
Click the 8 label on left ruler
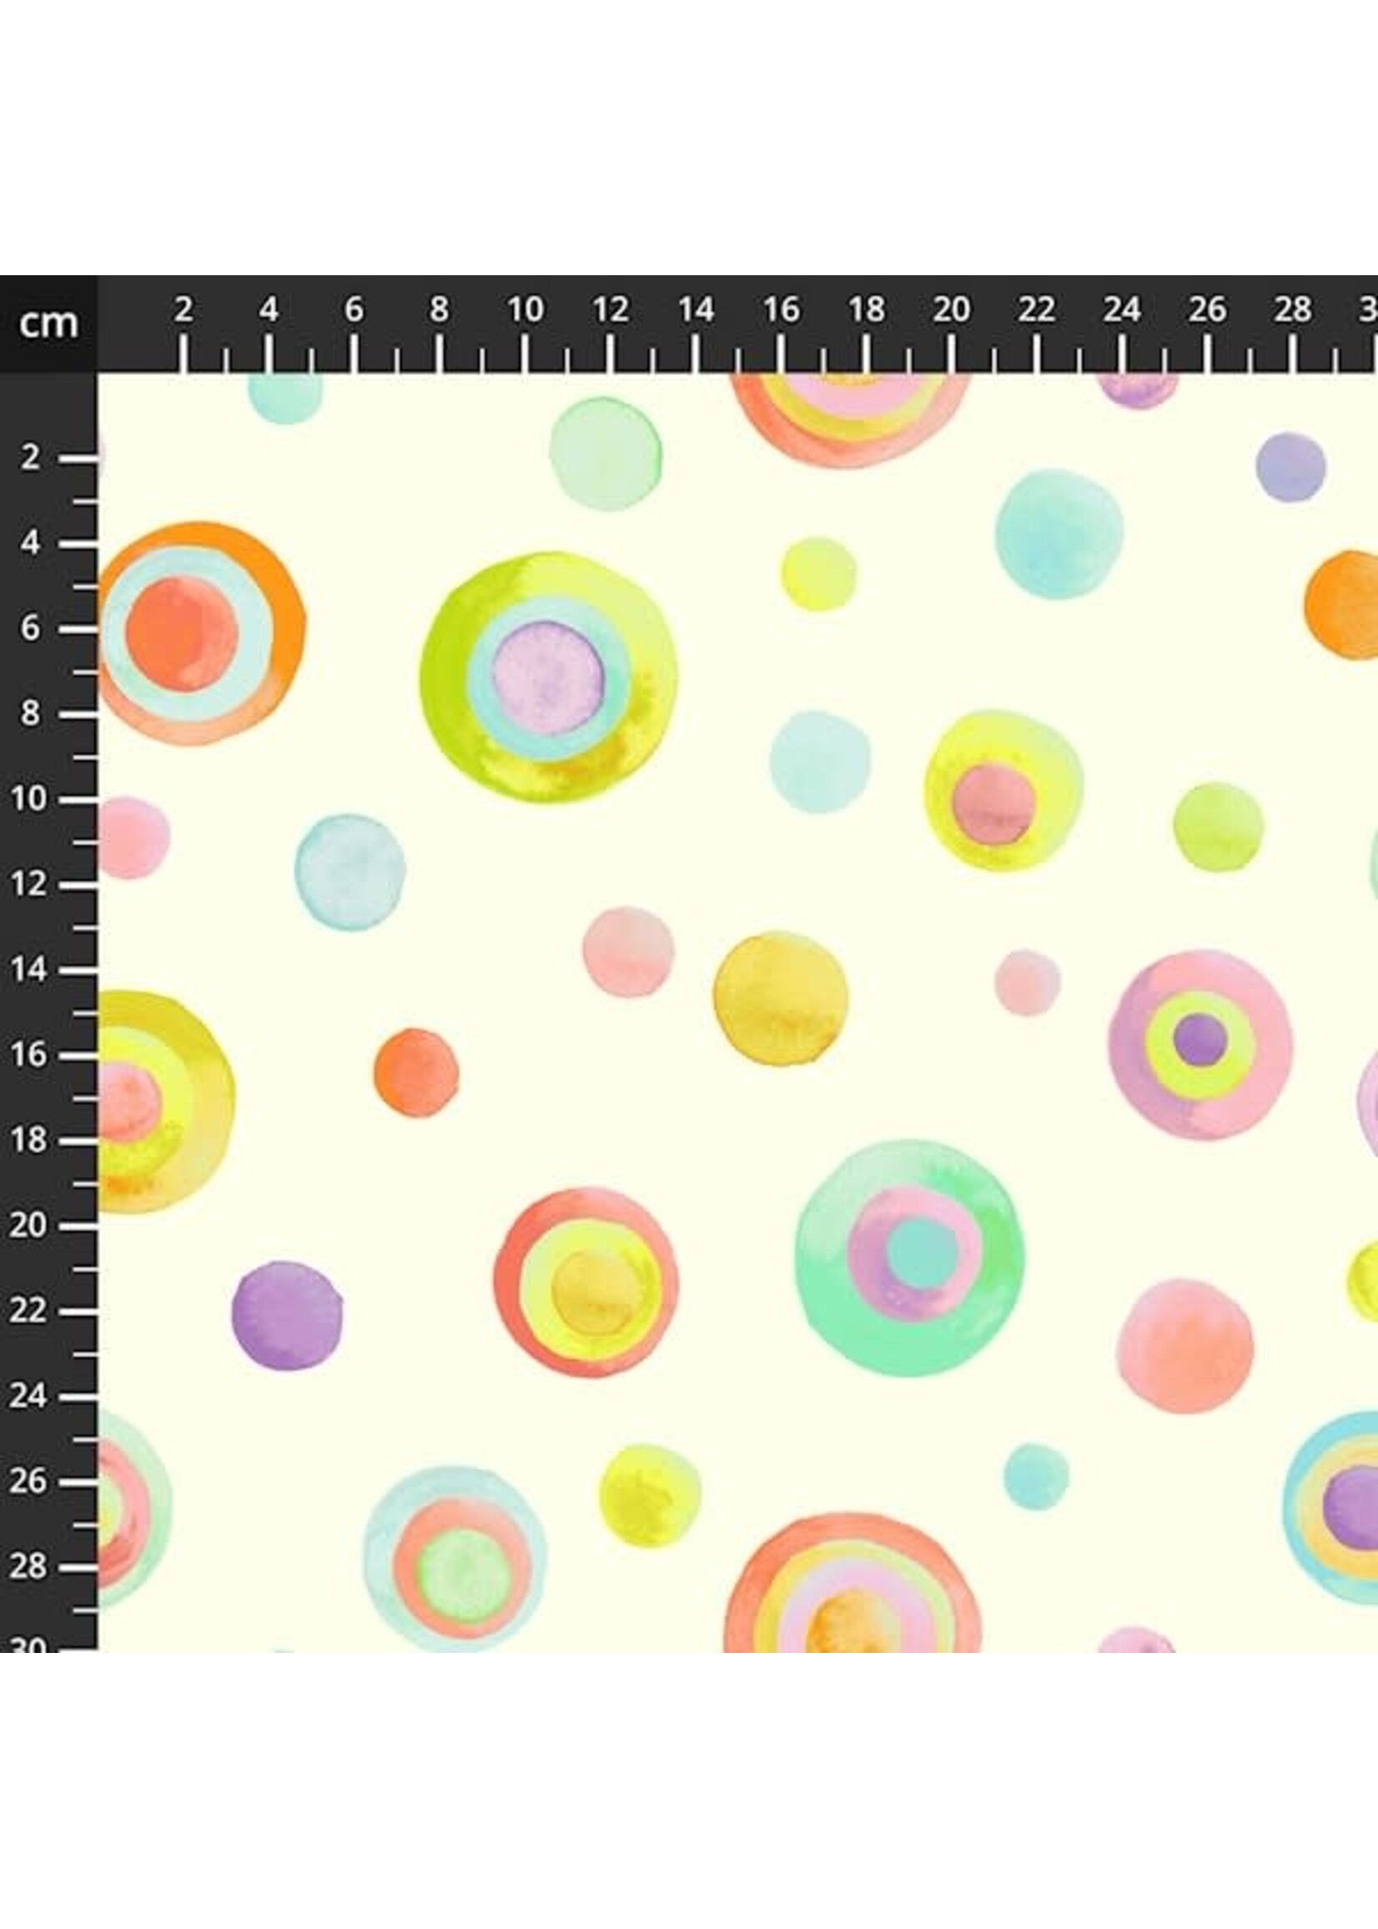click(x=31, y=713)
